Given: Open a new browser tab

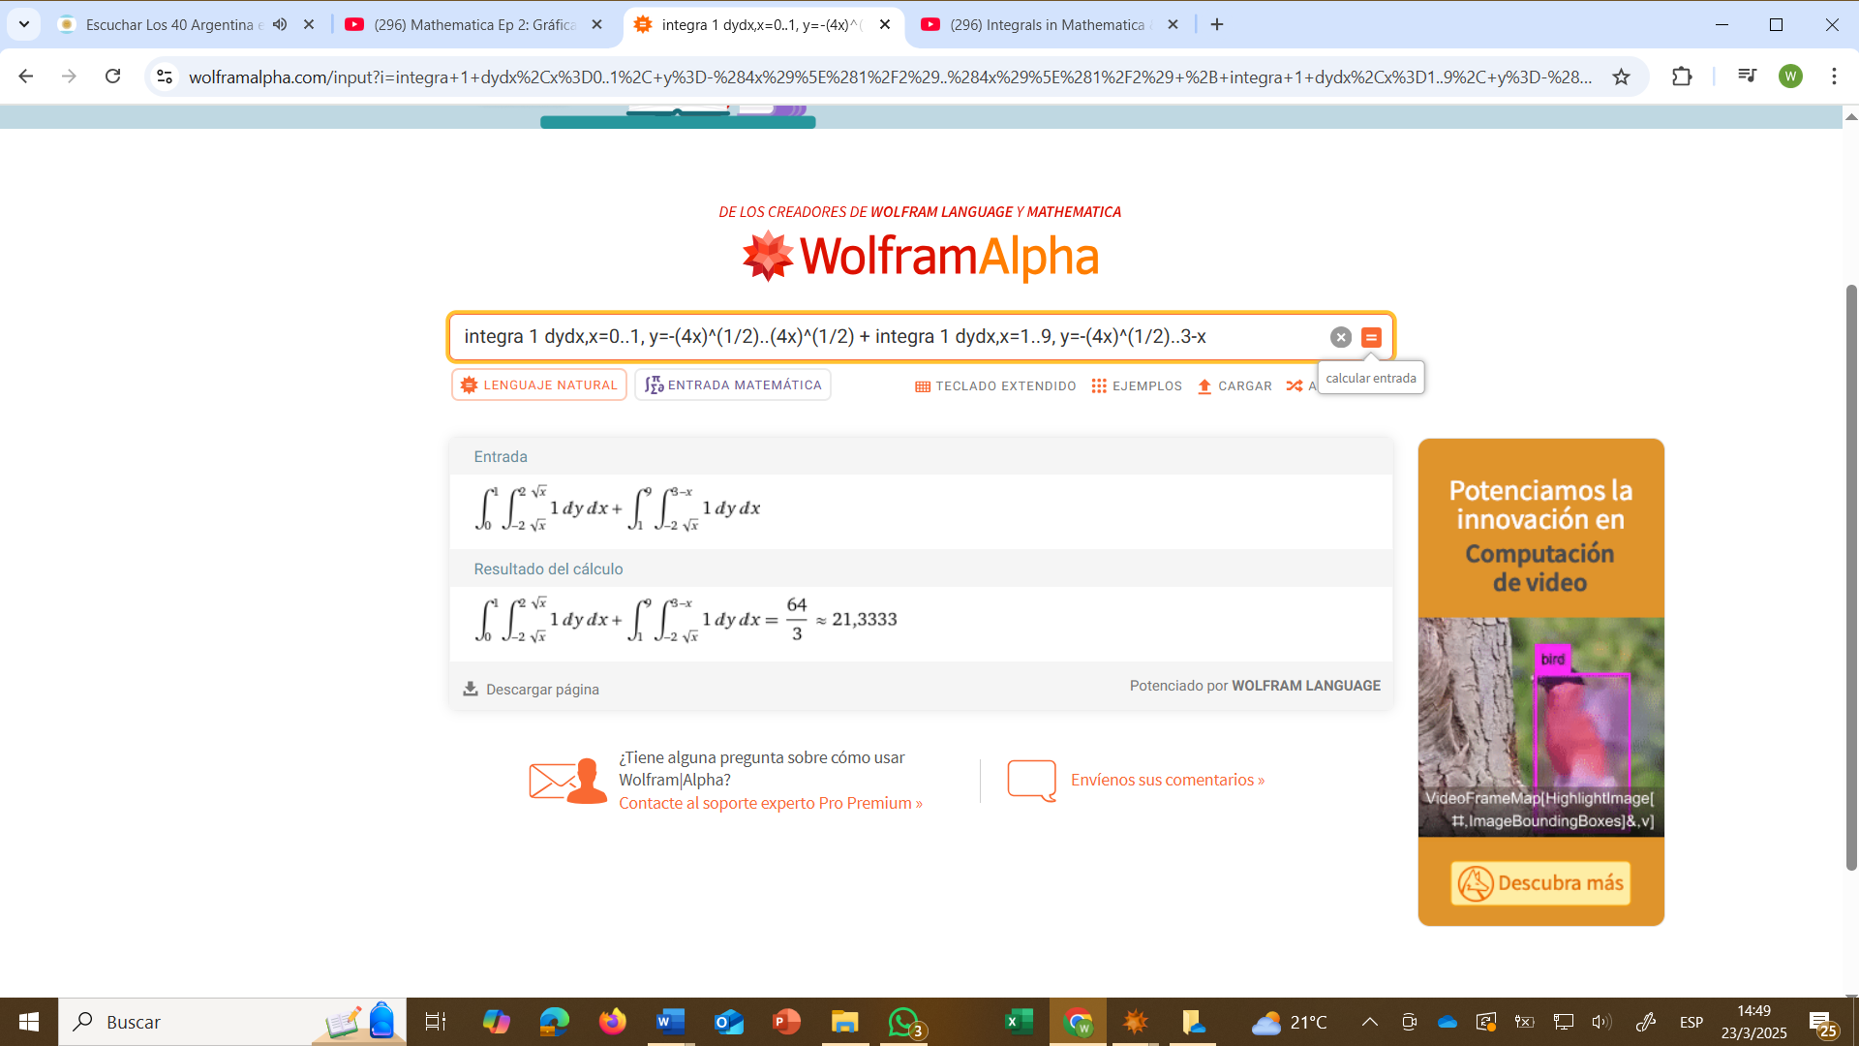Looking at the screenshot, I should [x=1217, y=24].
